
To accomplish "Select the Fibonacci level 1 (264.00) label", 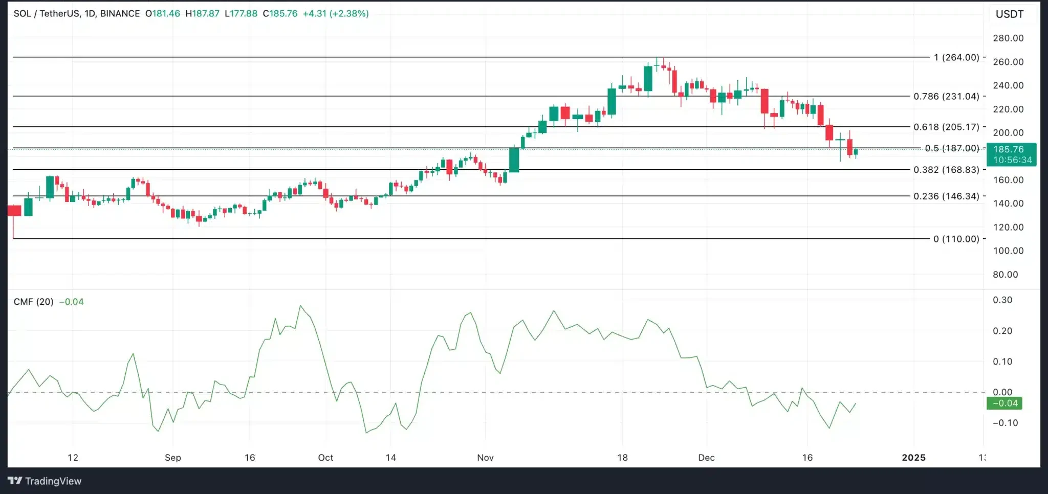I will 956,57.
